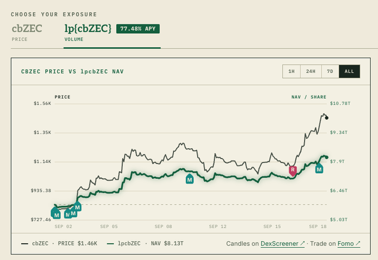The height and width of the screenshot is (260, 378).
Task: Click the $10.78T NAV axis label
Action: (x=340, y=103)
